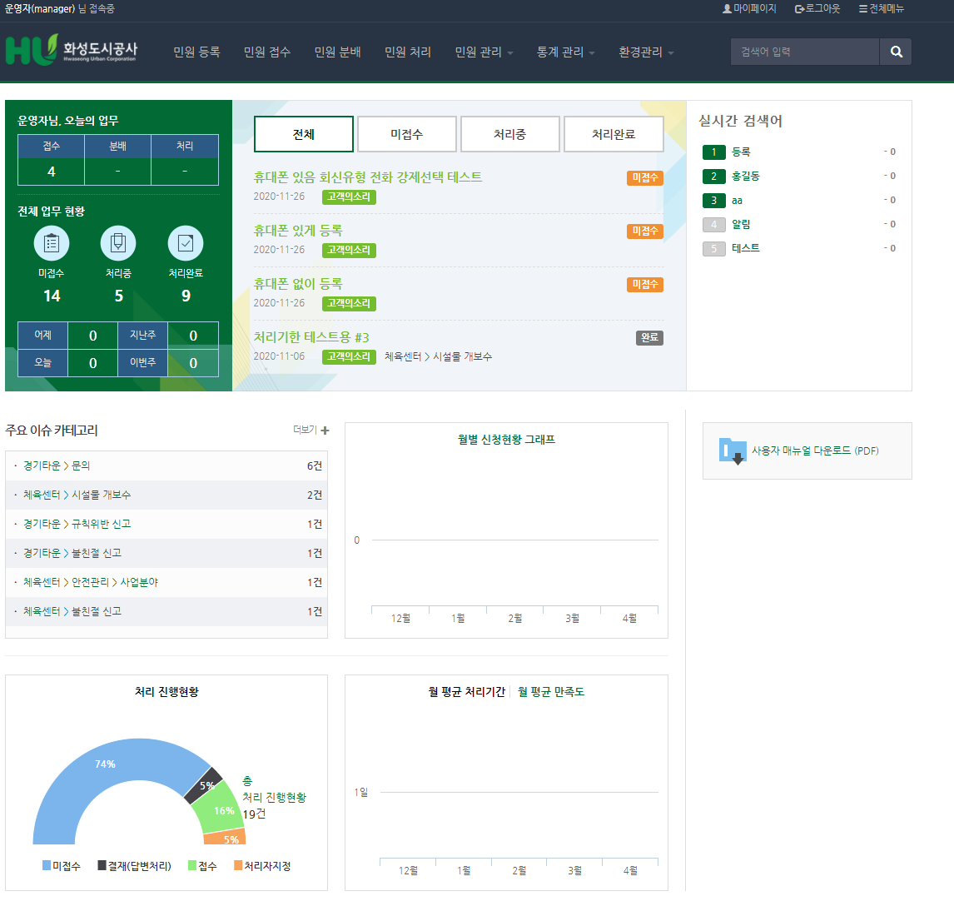Log out using the 로그아웃 icon
The width and height of the screenshot is (954, 906).
[800, 8]
